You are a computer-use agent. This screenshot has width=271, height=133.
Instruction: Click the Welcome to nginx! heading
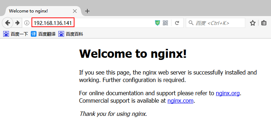coord(133,53)
